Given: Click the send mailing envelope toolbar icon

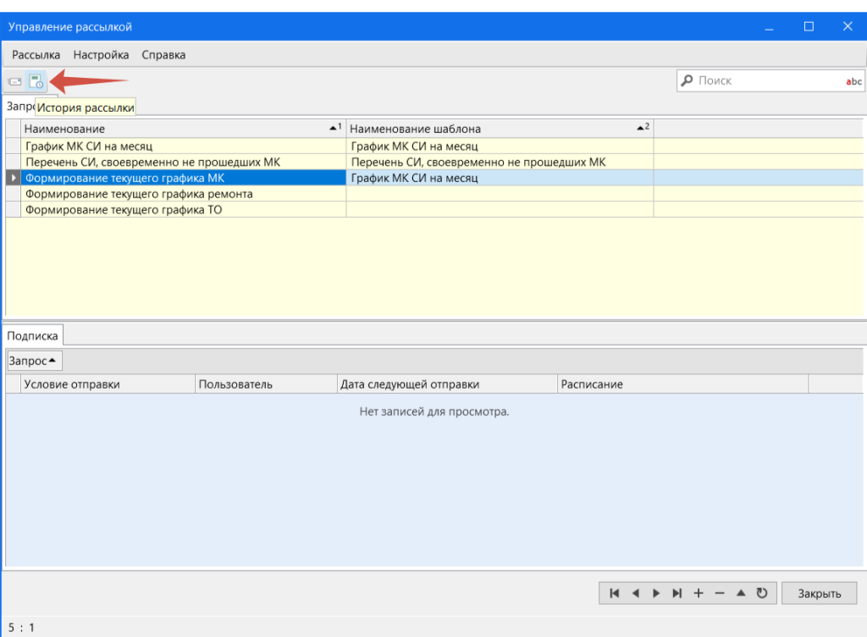Looking at the screenshot, I should [15, 82].
